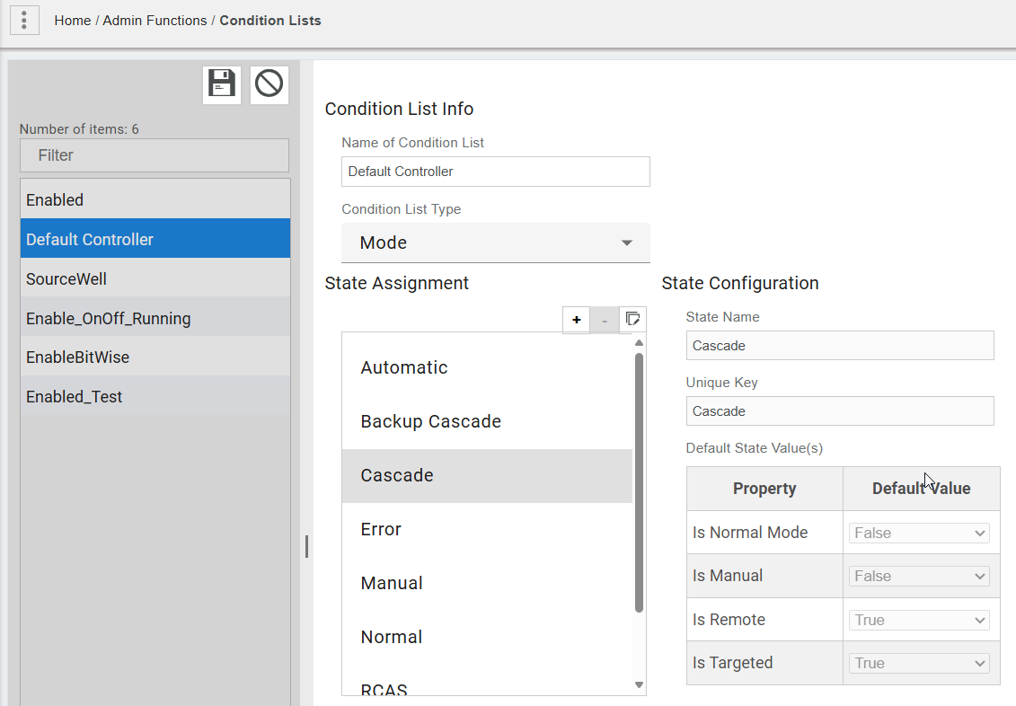Open the Is Manual value dropdown
This screenshot has height=706, width=1016.
(x=919, y=577)
